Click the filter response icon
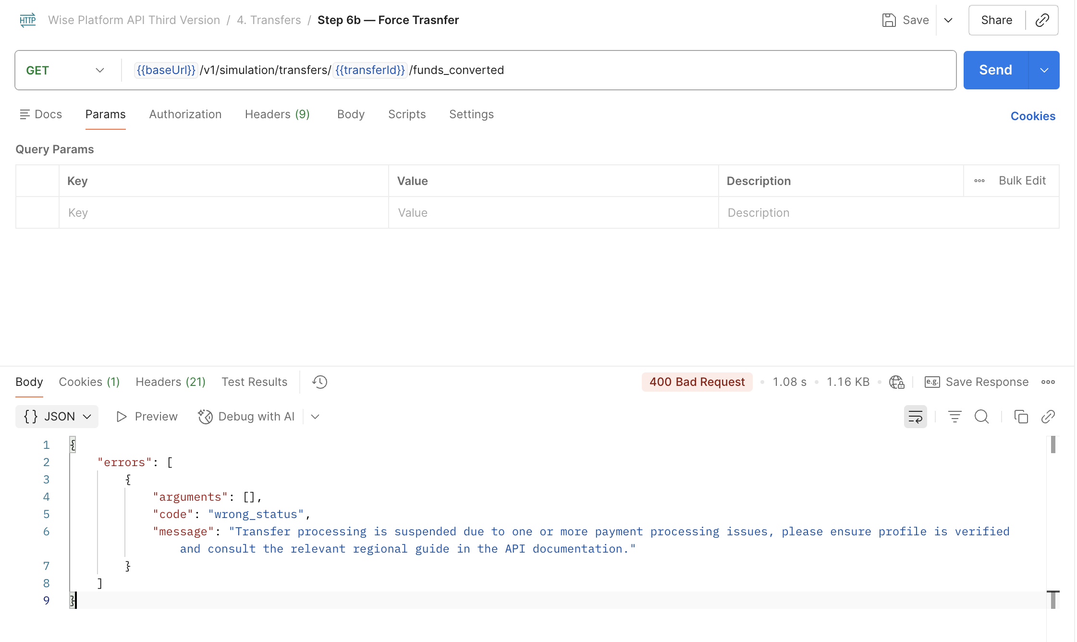This screenshot has height=642, width=1077. coord(955,417)
